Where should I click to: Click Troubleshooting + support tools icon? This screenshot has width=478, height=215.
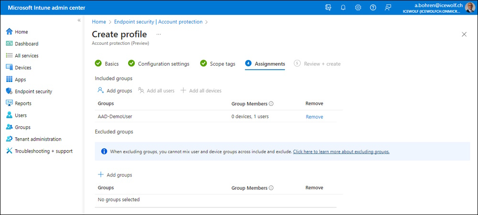9,151
